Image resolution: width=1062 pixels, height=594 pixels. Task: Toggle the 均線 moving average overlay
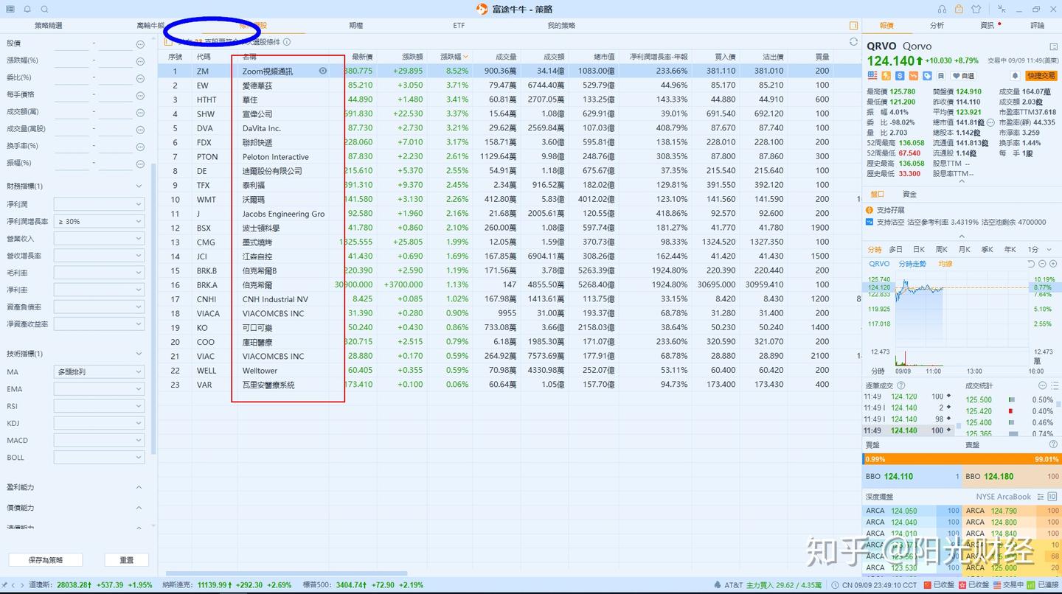click(x=944, y=263)
